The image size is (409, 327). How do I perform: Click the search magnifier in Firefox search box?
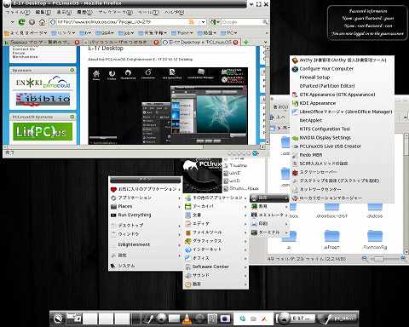click(x=265, y=22)
